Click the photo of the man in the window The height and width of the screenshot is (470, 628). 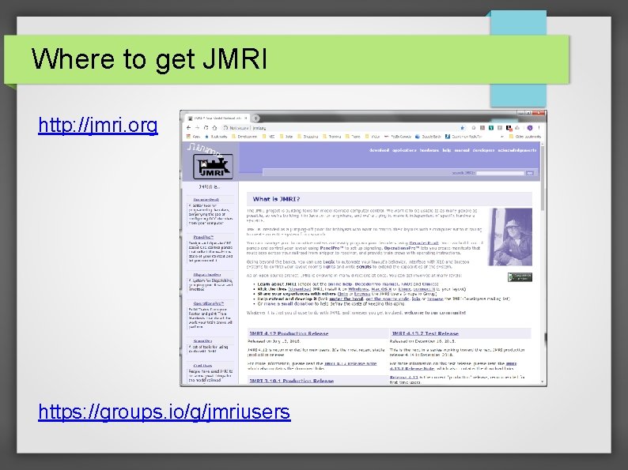pyautogui.click(x=510, y=237)
